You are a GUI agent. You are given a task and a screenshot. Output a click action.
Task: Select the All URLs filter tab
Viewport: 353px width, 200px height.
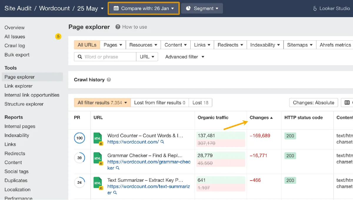[87, 45]
